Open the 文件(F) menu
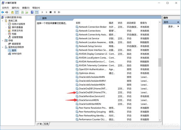The image size is (181, 130). (x=5, y=8)
